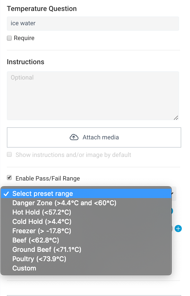The image size is (190, 296).
Task: Enable show instructions and/or image by default
Action: click(9, 155)
